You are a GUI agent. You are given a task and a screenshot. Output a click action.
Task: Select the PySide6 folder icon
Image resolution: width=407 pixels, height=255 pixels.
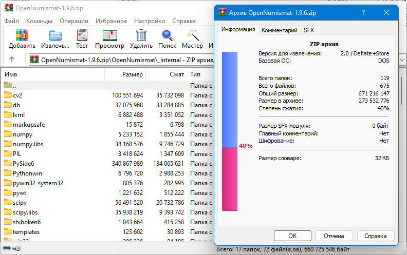[x=8, y=164]
